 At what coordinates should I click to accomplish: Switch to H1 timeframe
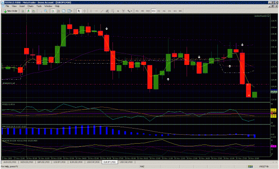coord(159,11)
